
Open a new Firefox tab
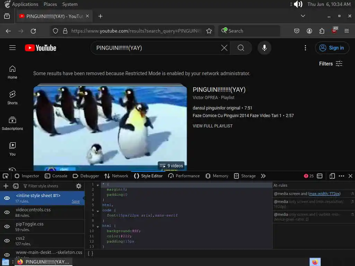100,16
